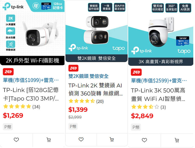195x148 pixels.
Task: Favorite the 3K 500萬 camera with heart
Action: 144,140
